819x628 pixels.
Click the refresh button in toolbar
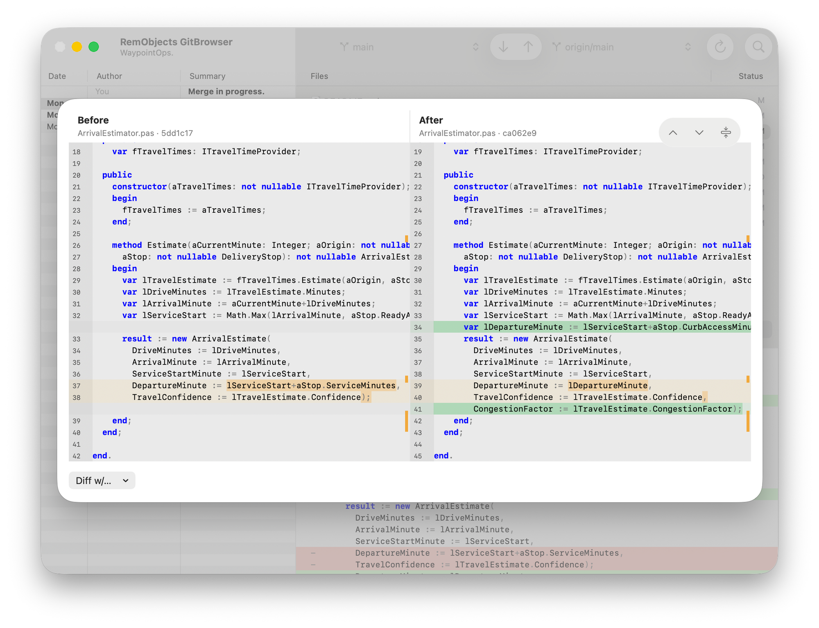720,47
